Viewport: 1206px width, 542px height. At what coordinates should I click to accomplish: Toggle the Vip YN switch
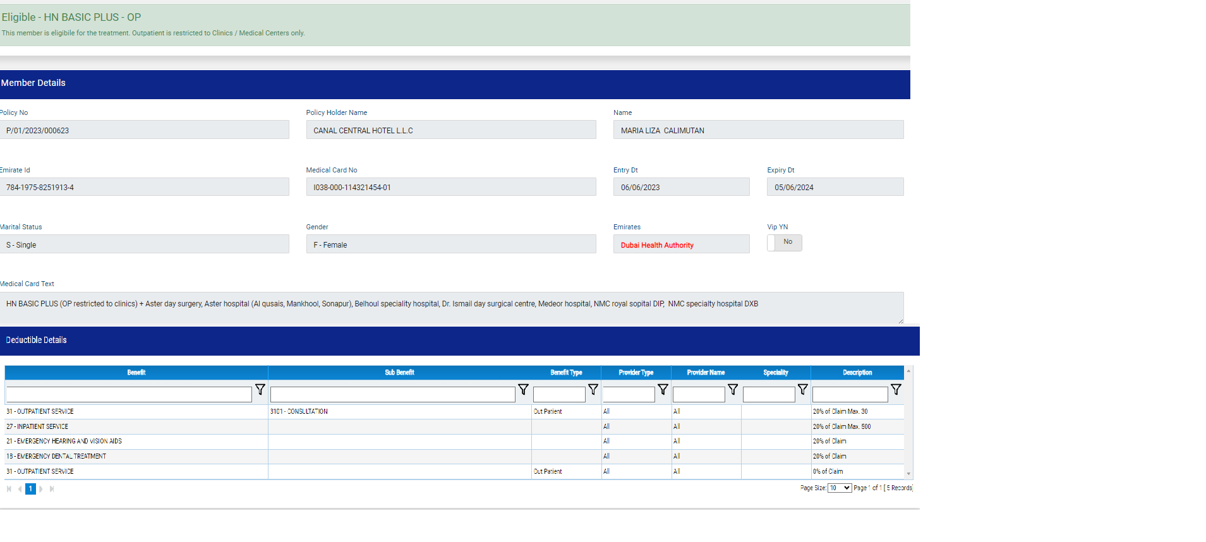784,243
